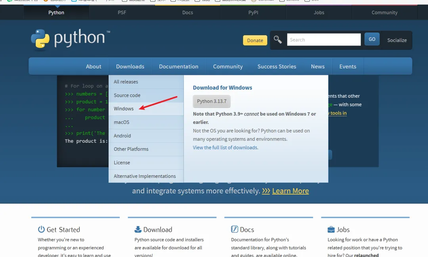Open the Documentation navigation menu

179,66
